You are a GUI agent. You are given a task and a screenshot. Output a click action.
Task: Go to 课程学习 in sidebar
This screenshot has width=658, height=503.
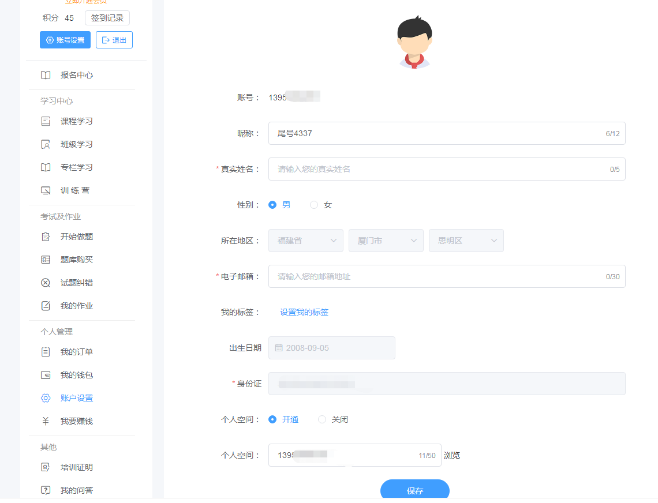(76, 121)
